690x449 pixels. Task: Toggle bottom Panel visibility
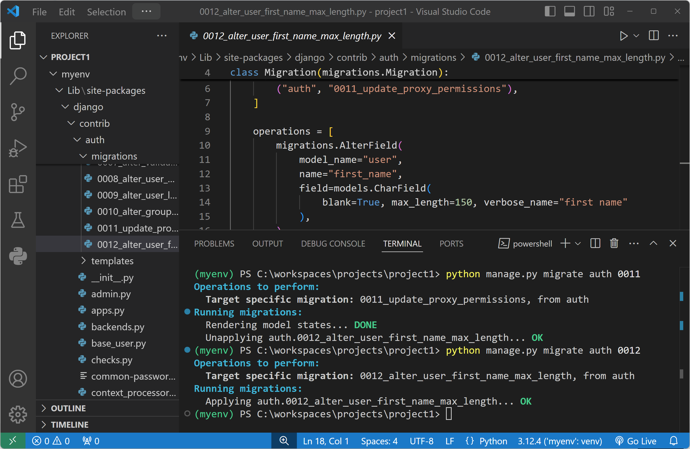569,12
